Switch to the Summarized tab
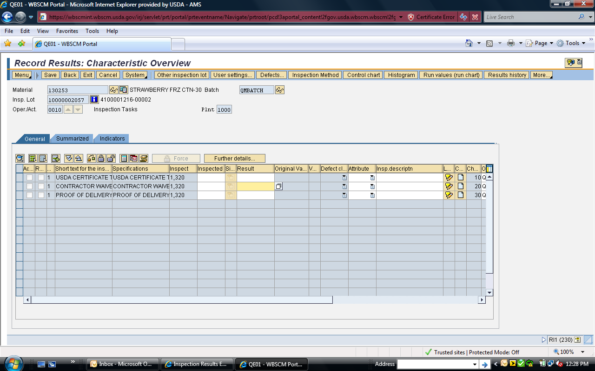This screenshot has height=371, width=595. [x=72, y=139]
